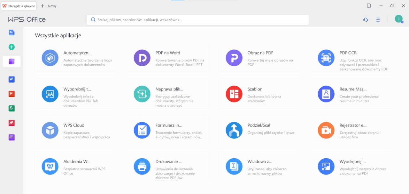Select the Podziel/Scal PDF tool icon

tap(234, 130)
